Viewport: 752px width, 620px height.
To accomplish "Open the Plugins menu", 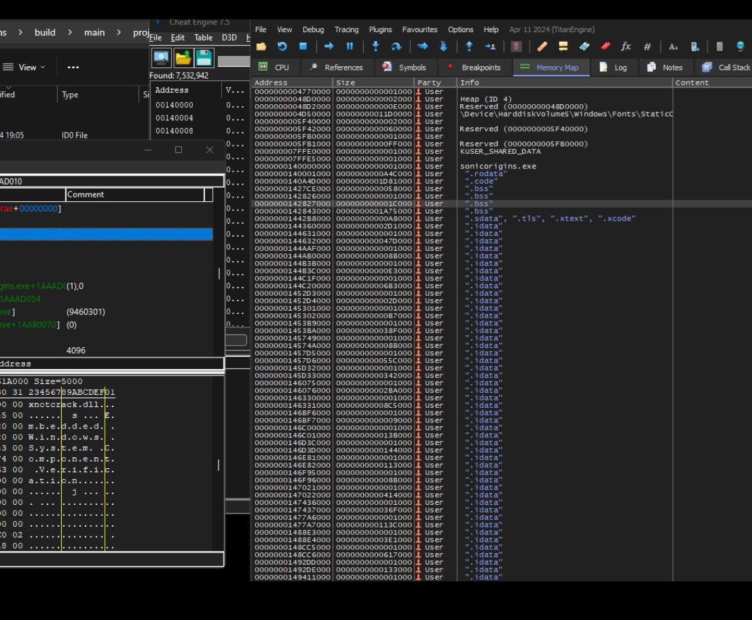I will tap(380, 30).
